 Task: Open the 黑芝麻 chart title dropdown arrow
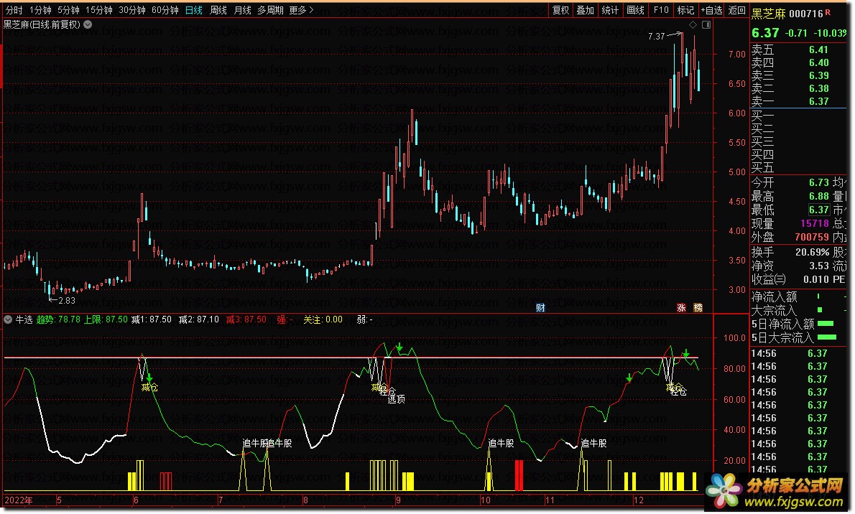[x=88, y=24]
